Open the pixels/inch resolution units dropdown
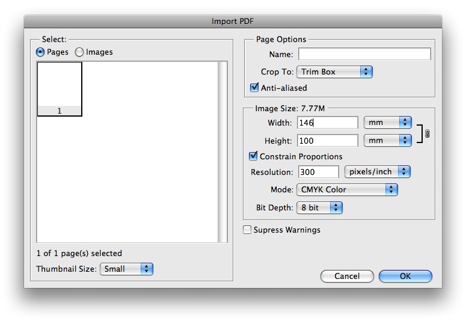Viewport: 466px width, 321px height. tap(378, 172)
